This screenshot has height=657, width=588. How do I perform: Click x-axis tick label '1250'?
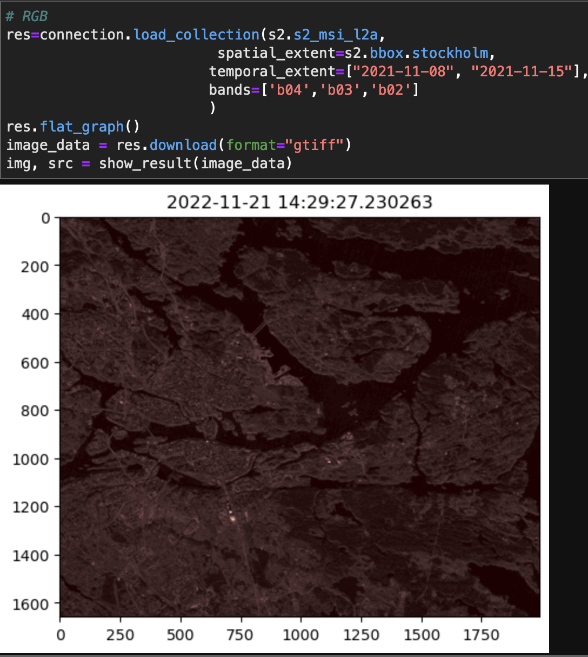click(x=361, y=635)
